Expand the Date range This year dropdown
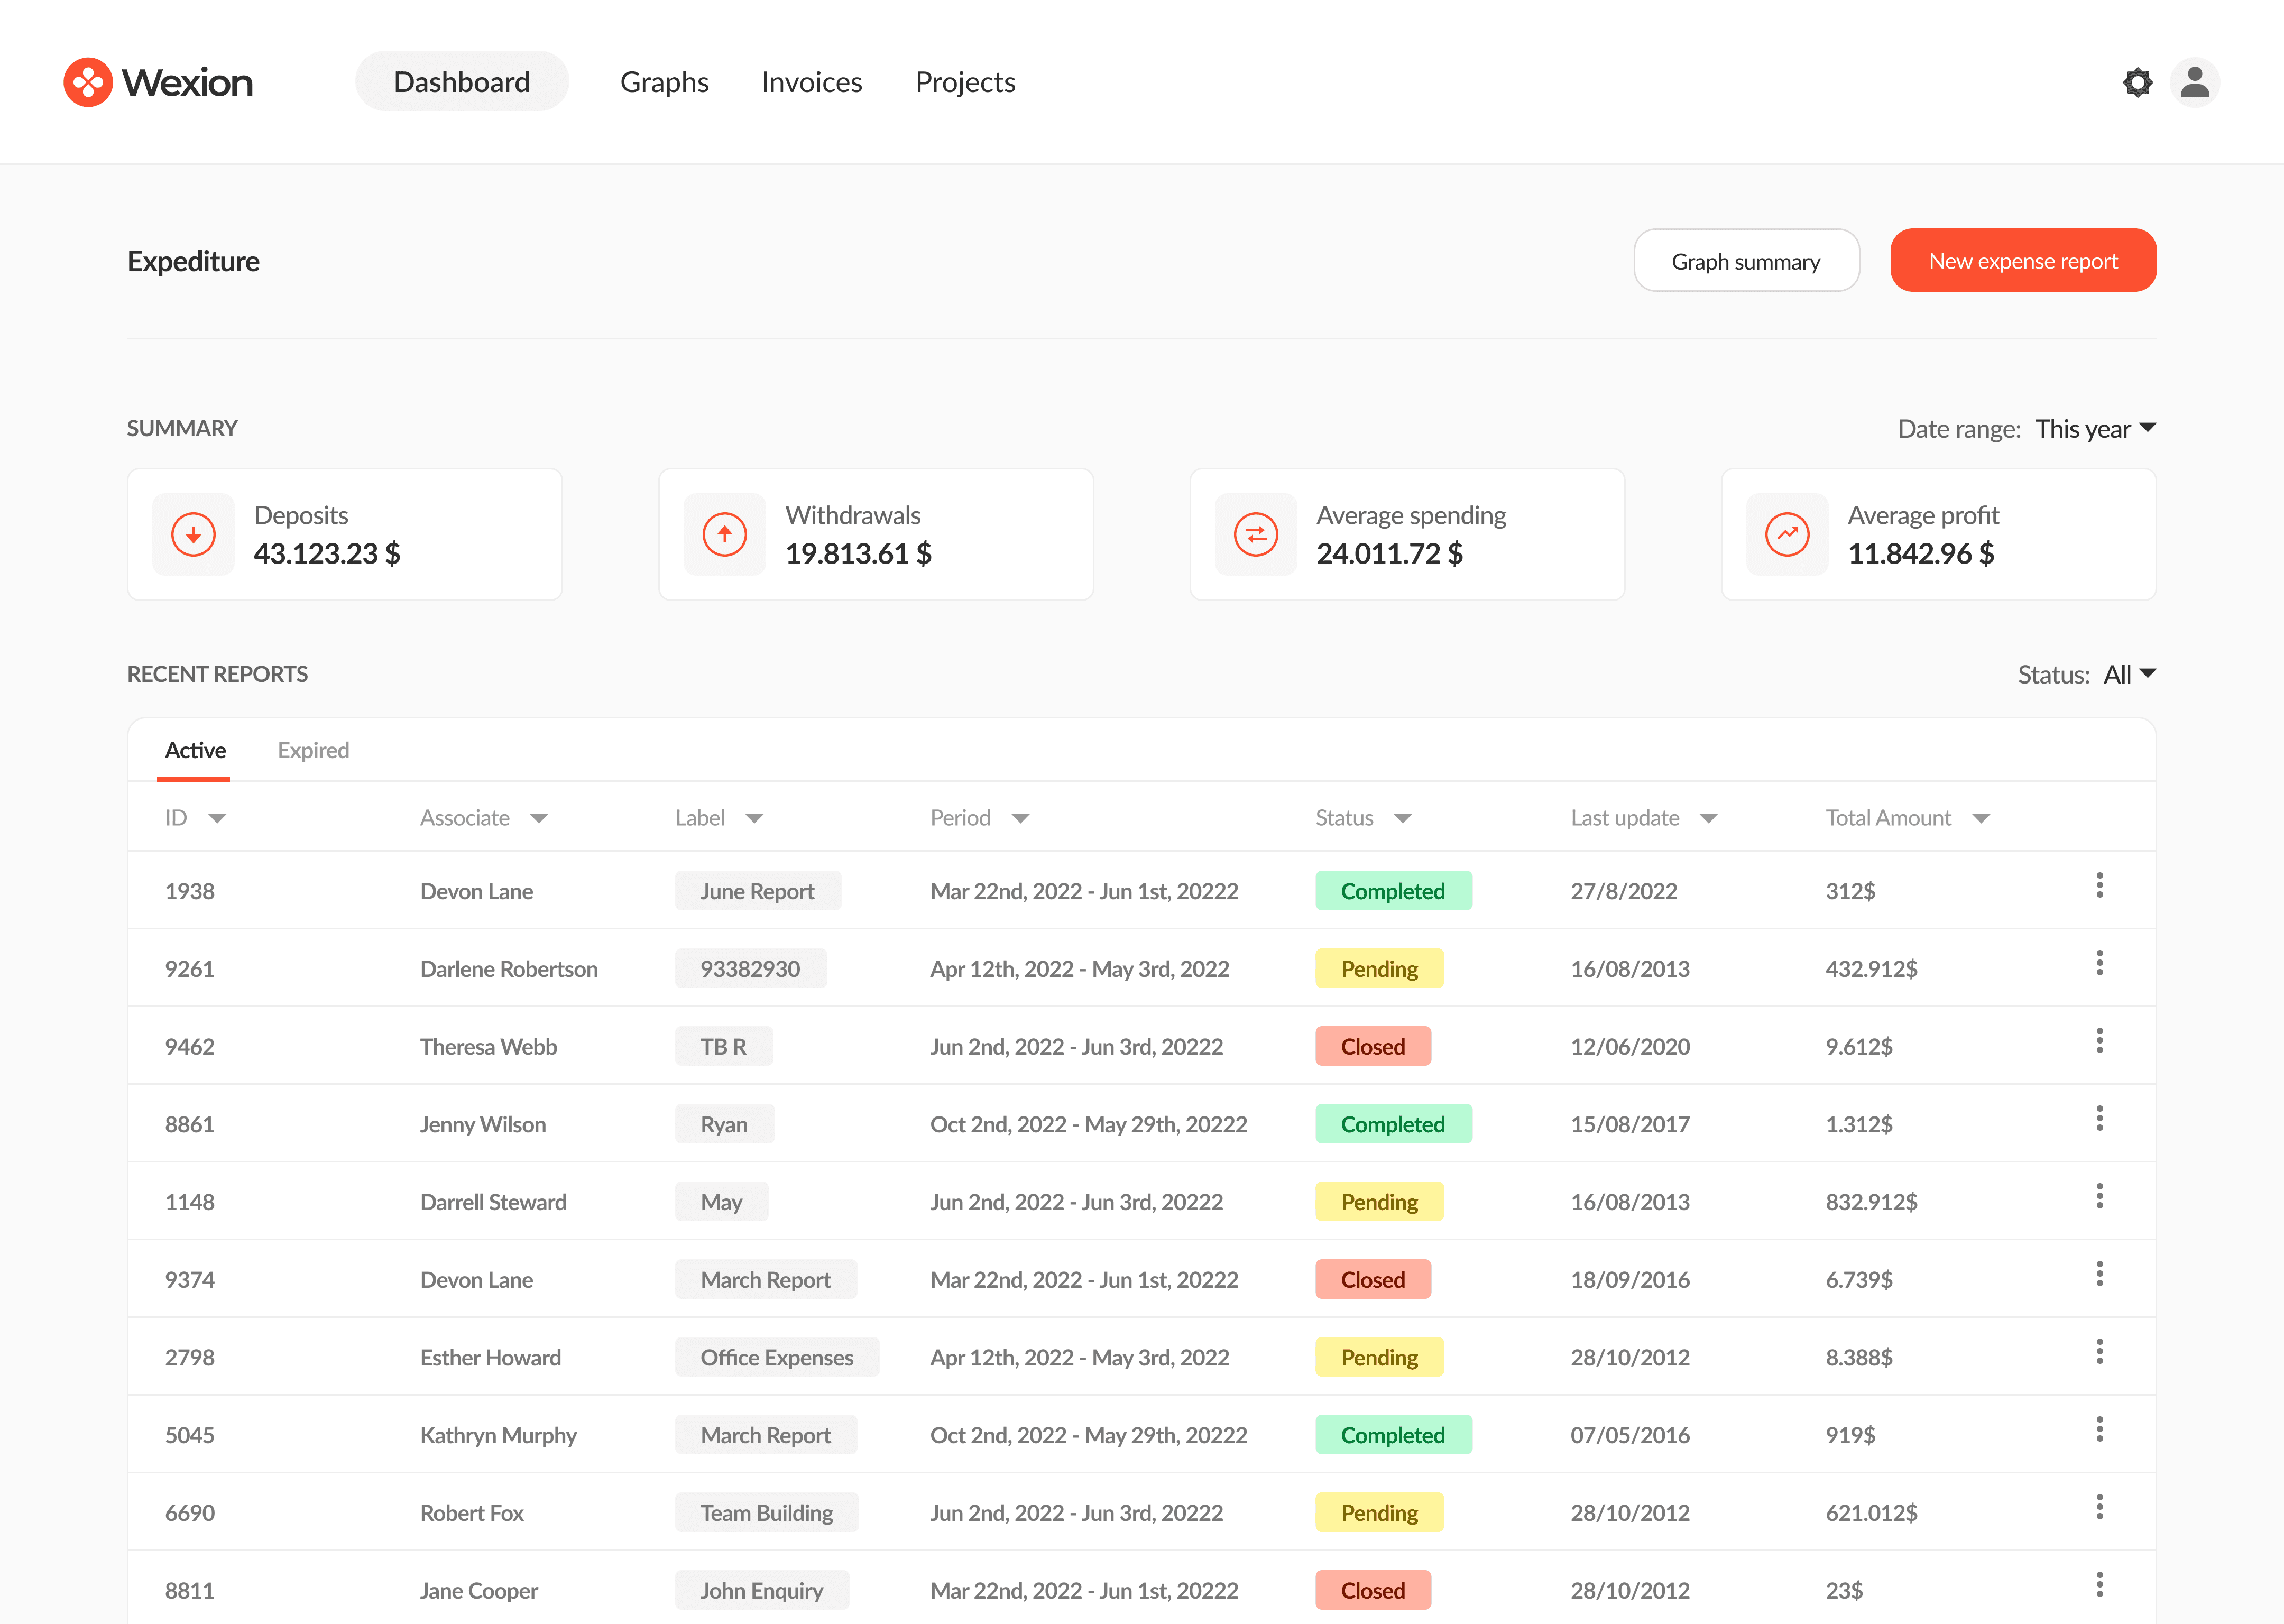This screenshot has width=2284, height=1624. tap(2095, 429)
